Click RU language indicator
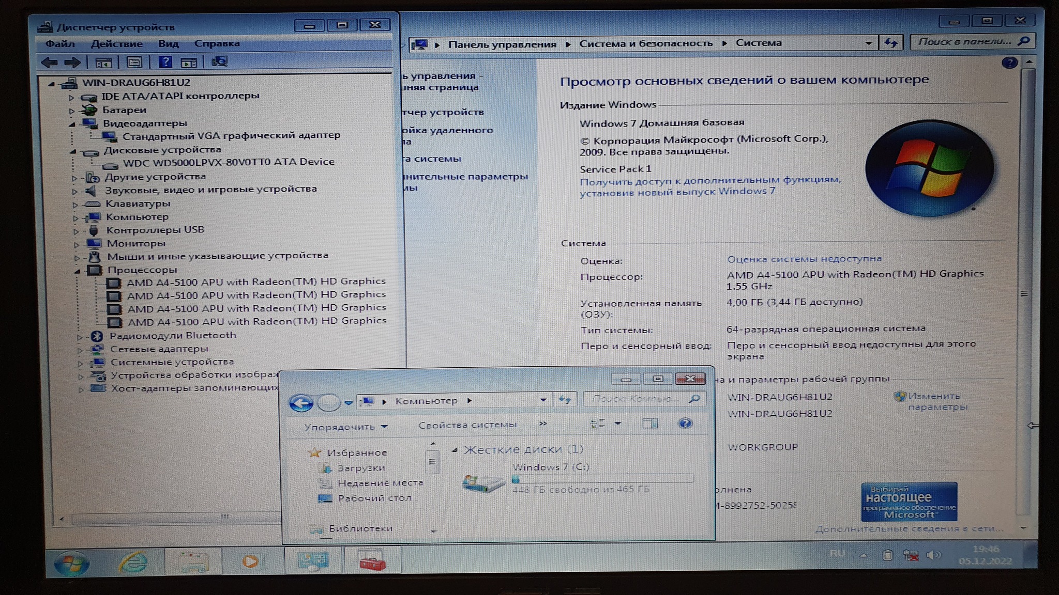1059x595 pixels. (837, 554)
